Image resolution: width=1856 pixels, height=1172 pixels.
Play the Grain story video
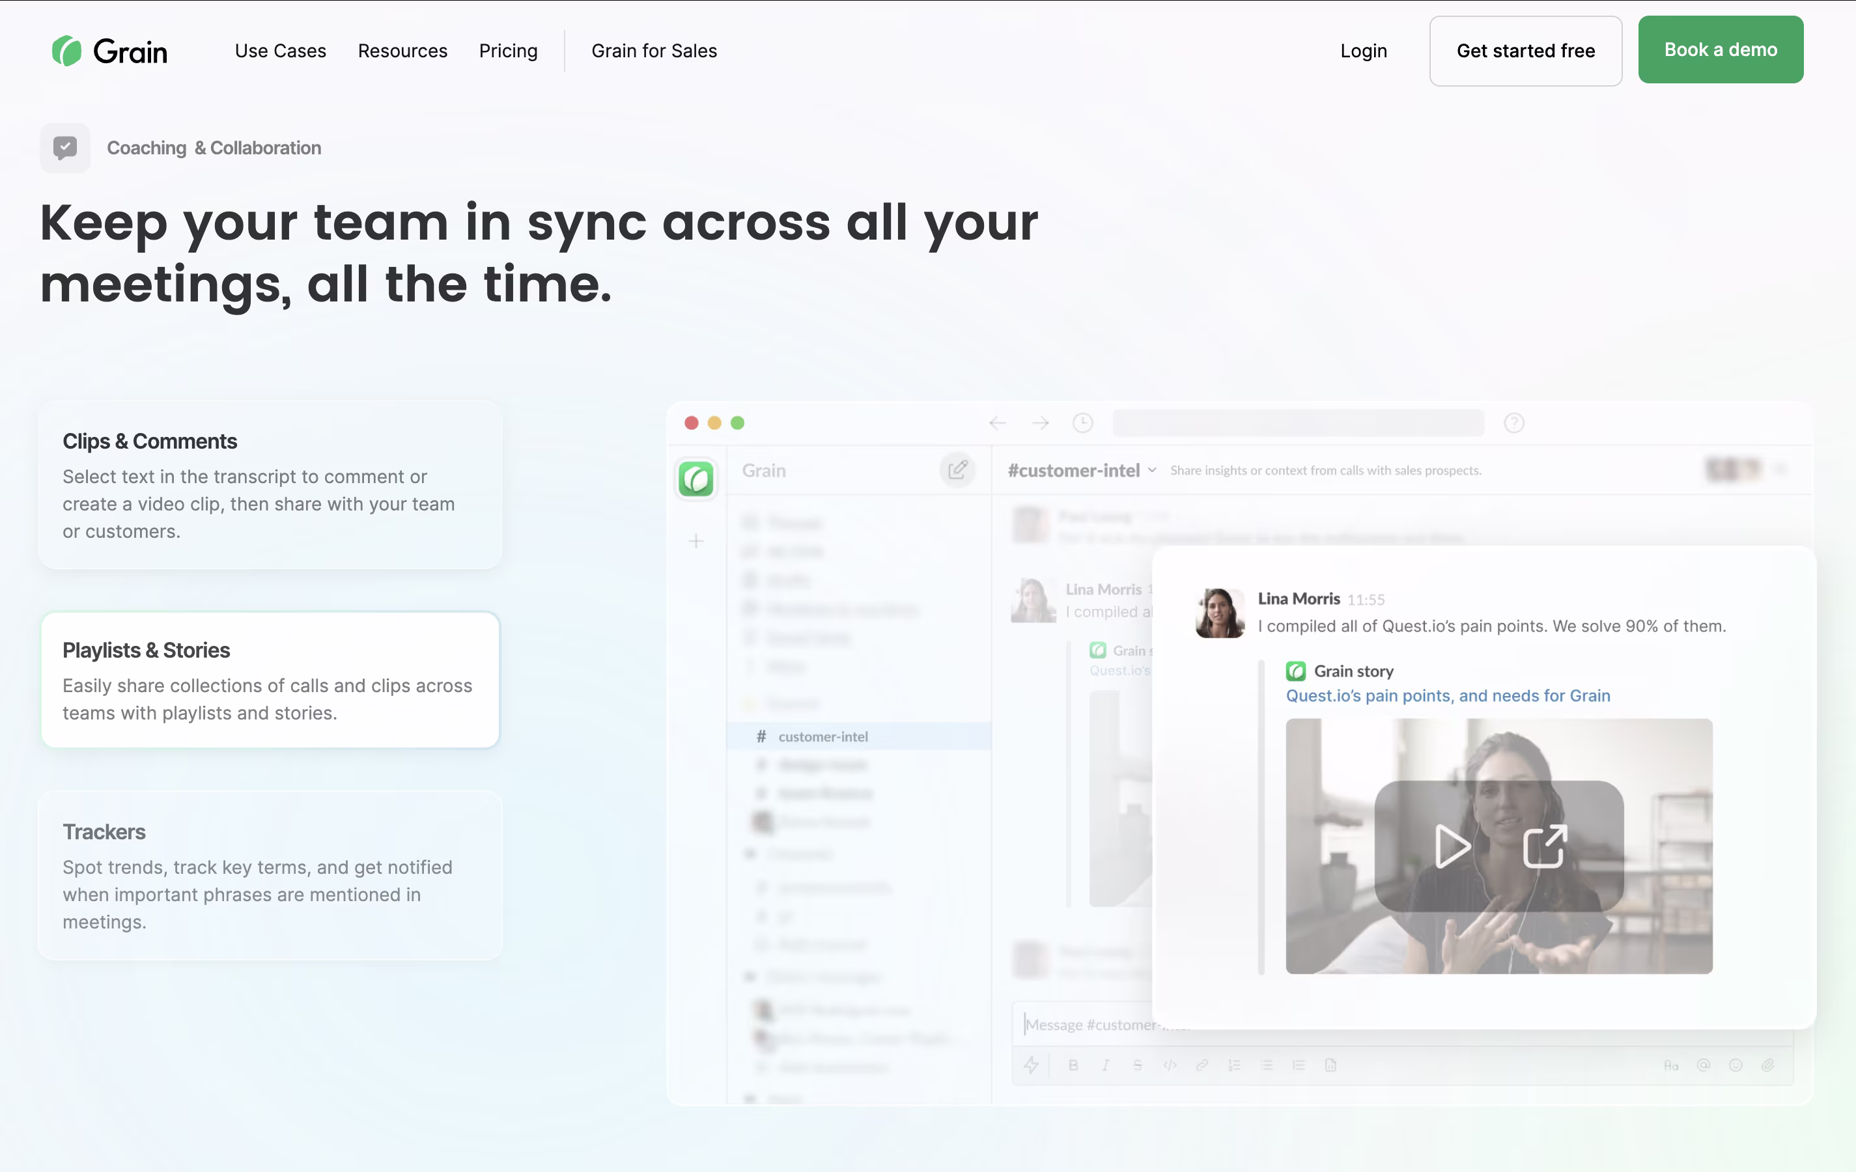1452,846
